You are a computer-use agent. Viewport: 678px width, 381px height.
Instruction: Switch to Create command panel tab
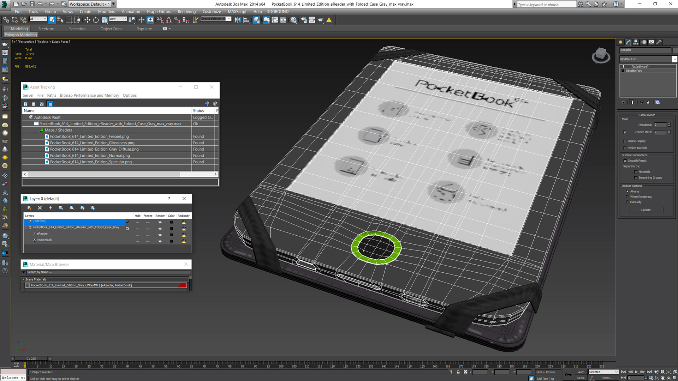click(x=621, y=42)
